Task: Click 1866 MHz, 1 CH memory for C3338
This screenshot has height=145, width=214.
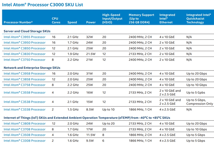Action: (140, 110)
